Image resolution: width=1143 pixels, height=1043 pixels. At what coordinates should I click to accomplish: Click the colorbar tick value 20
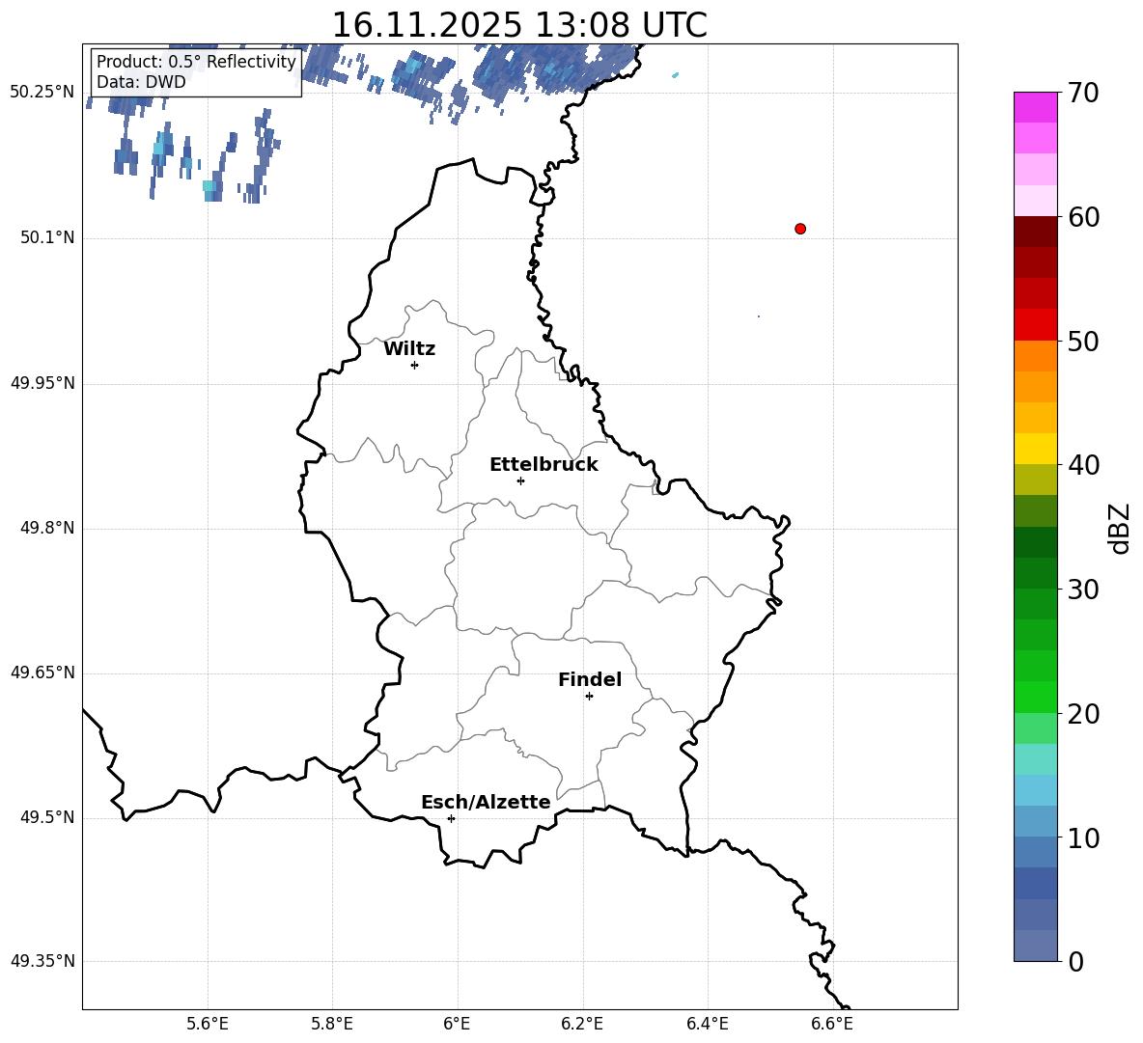coord(1084,714)
